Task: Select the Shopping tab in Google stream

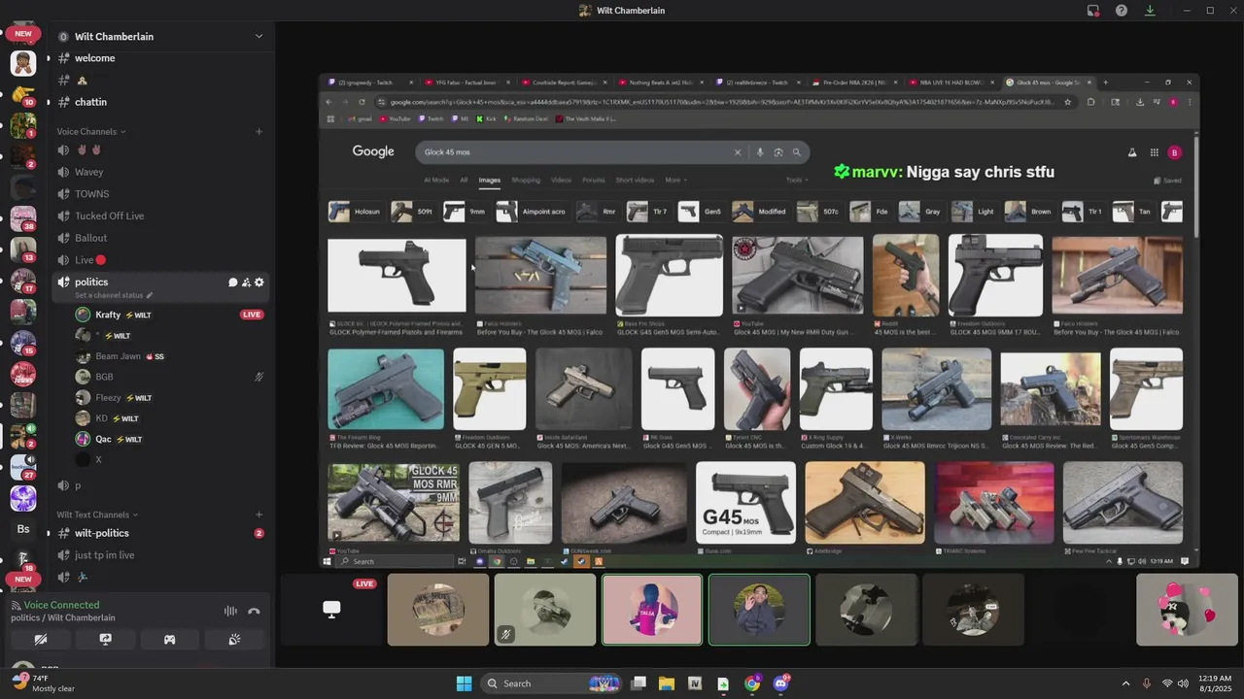Action: (x=526, y=180)
